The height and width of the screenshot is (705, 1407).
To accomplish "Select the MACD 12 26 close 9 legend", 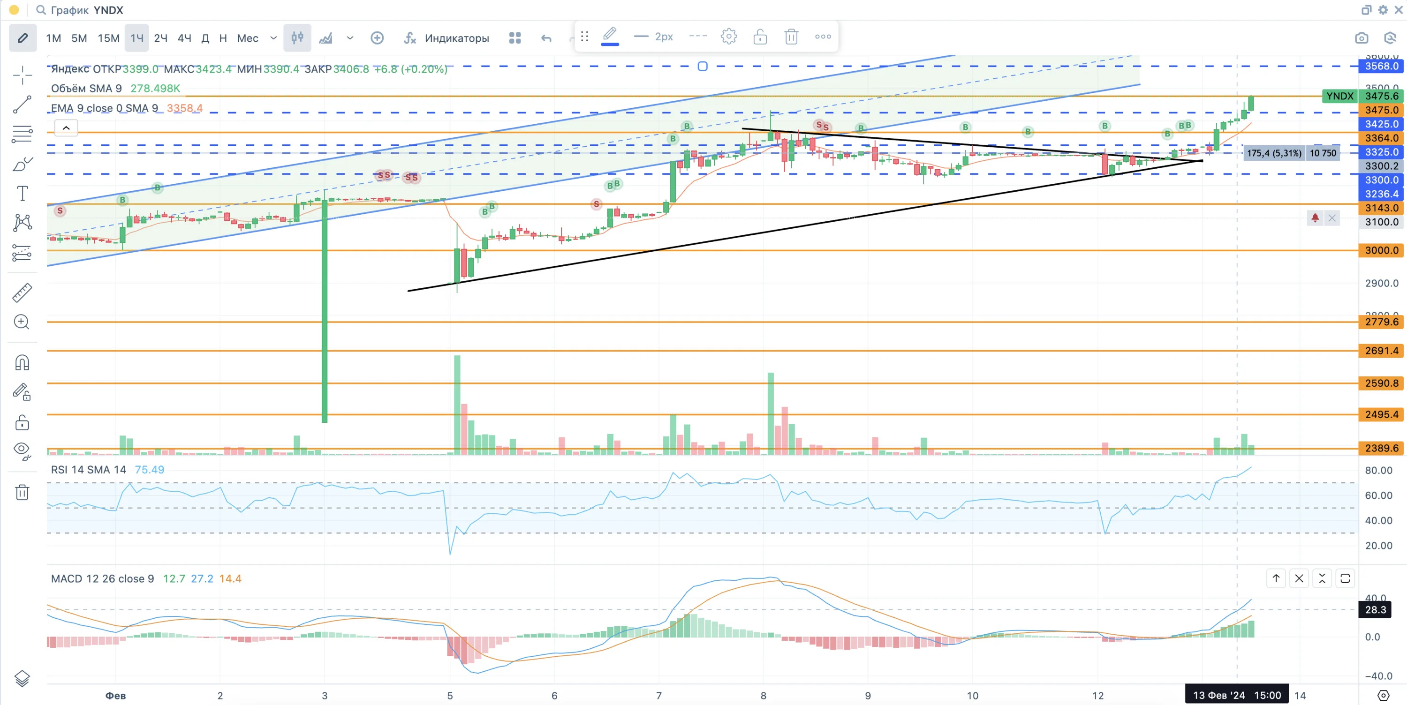I will click(103, 579).
